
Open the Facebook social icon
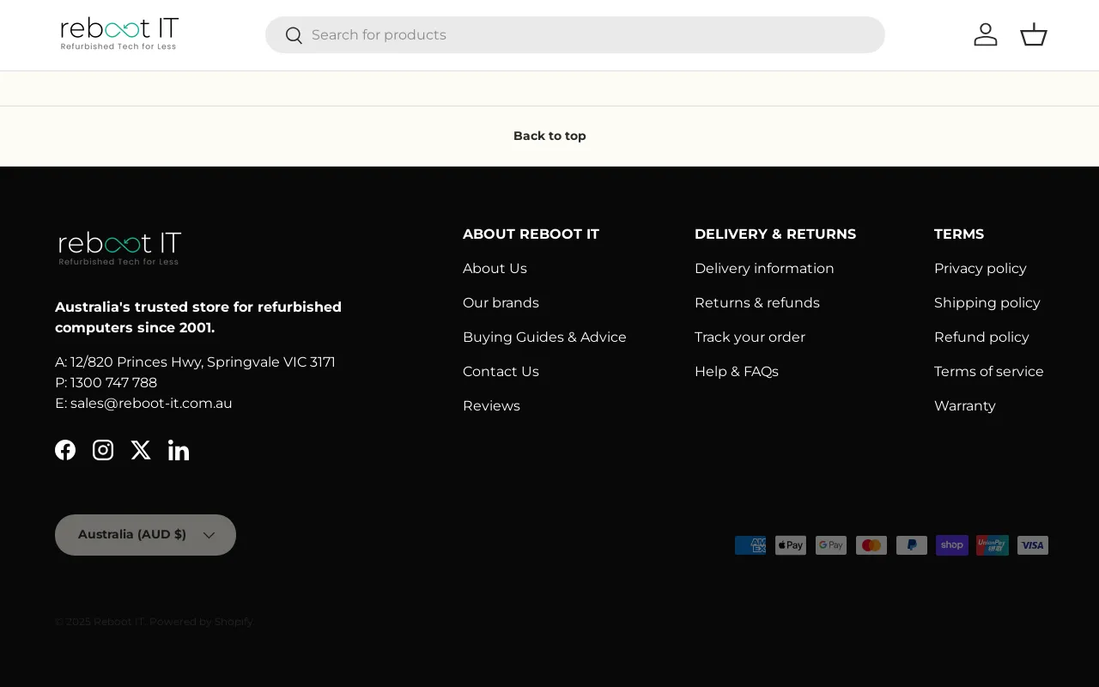click(x=65, y=449)
